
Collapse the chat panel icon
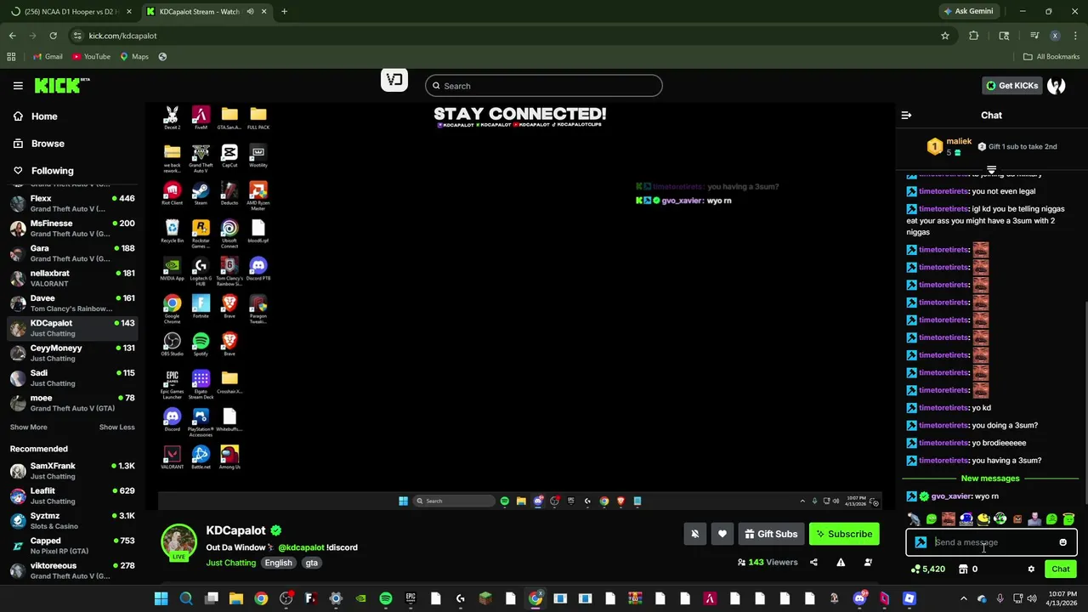coord(906,116)
